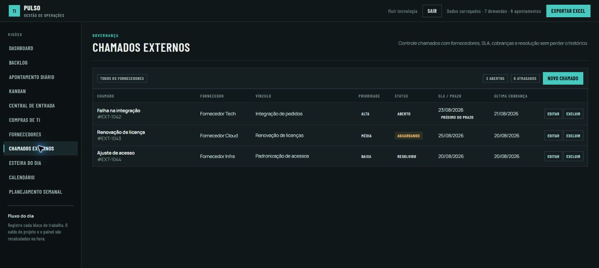Image resolution: width=599 pixels, height=268 pixels.
Task: Open the Calendário view
Action: [22, 177]
